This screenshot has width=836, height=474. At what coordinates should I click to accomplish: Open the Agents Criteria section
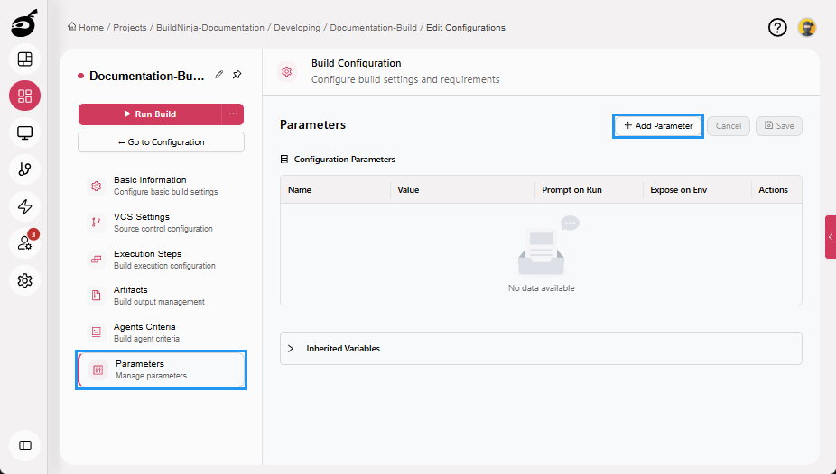click(x=161, y=332)
